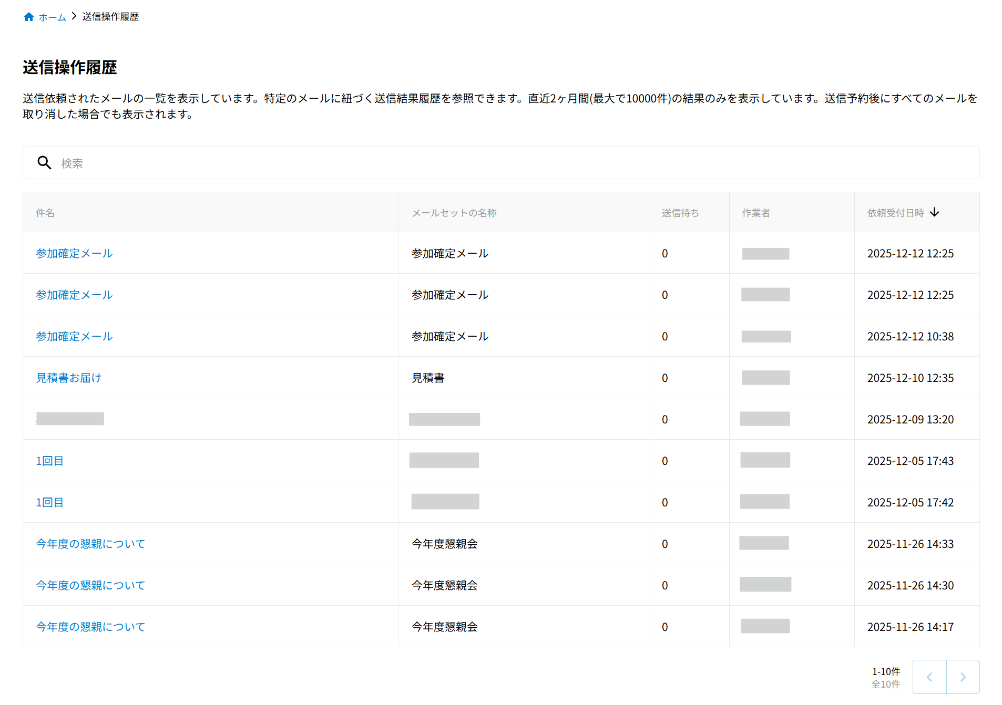Open 今年度の懇親について from 14:30
1002x705 pixels.
click(90, 585)
